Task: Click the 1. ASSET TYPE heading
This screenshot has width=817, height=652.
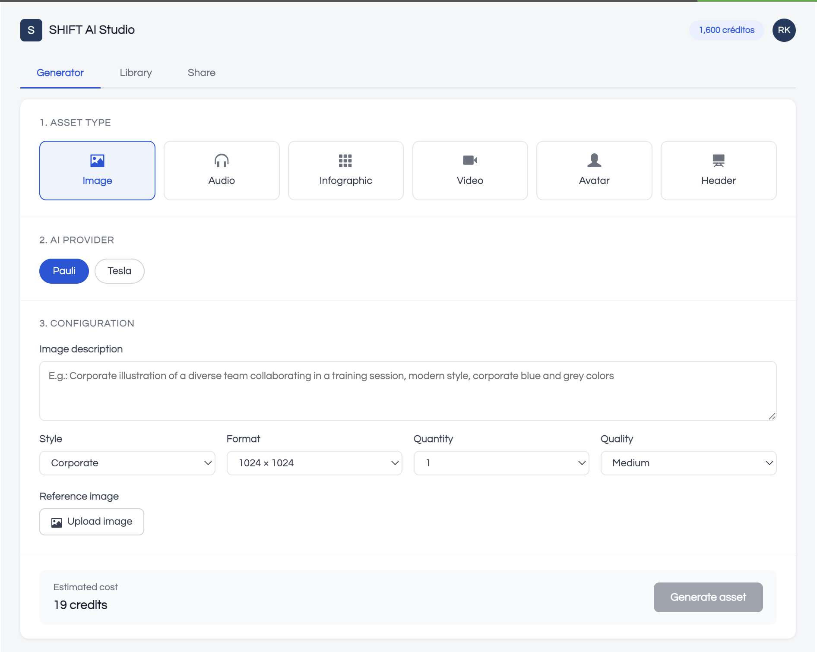Action: tap(75, 123)
